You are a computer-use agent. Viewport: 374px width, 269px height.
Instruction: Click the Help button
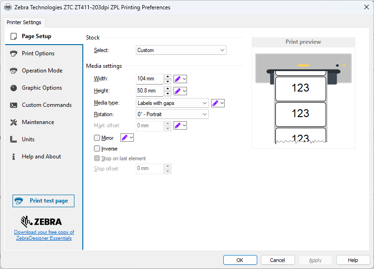(x=353, y=260)
